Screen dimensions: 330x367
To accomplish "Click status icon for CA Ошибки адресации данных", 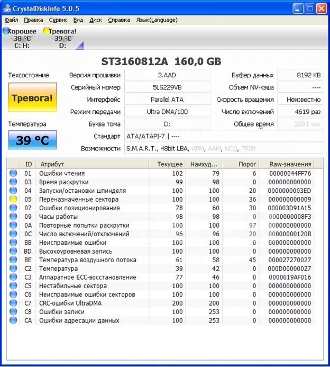I will [x=13, y=320].
